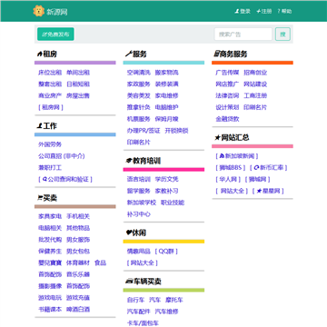The height and width of the screenshot is (327, 327).
Task: Open 汽车配件 listings
Action: click(x=139, y=312)
